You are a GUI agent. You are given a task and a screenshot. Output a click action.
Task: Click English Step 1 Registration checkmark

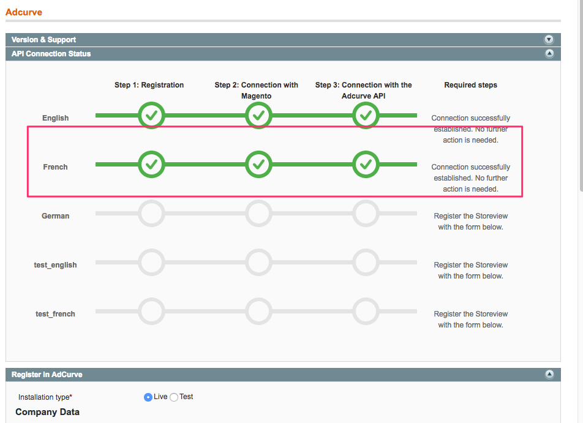(x=151, y=115)
